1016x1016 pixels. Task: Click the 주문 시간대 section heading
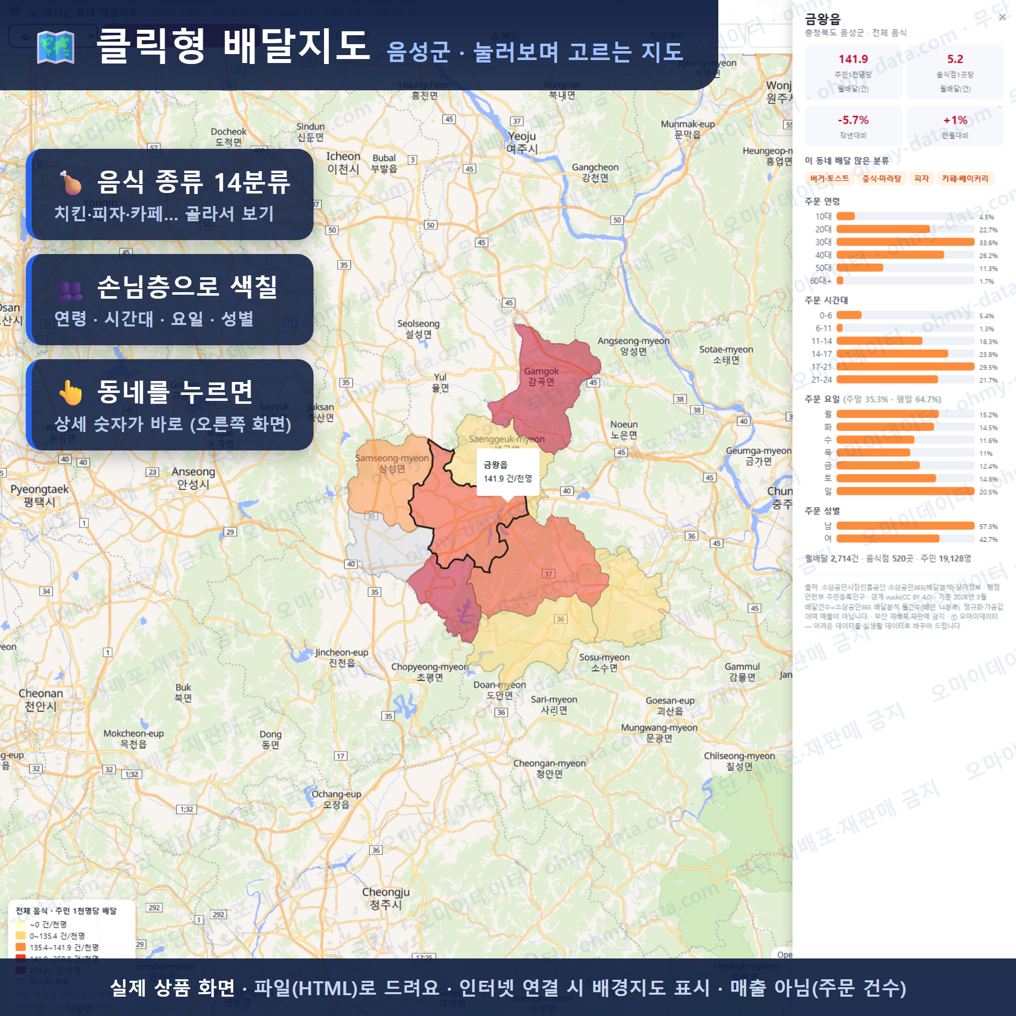coord(826,300)
